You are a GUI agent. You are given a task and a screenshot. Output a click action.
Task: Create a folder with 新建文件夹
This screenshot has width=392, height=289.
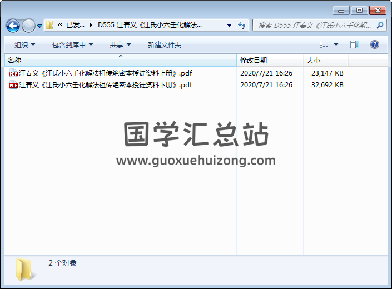[164, 44]
